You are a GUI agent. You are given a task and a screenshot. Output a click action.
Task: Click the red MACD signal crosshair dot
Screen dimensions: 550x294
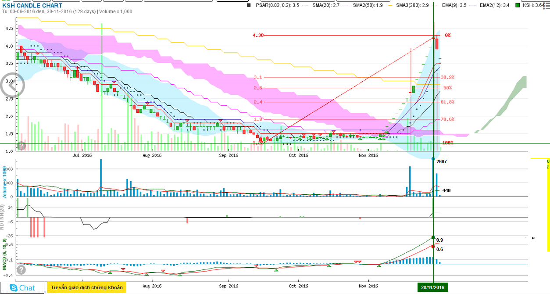(x=433, y=247)
